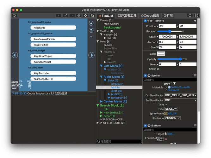
Task: Click the refresh icon in toolbar
Action: [15, 15]
